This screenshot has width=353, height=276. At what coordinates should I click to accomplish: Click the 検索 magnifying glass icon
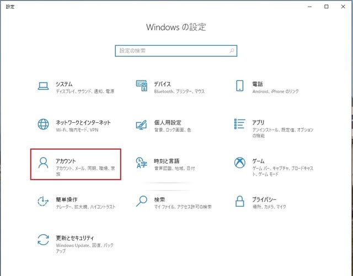pyautogui.click(x=142, y=201)
